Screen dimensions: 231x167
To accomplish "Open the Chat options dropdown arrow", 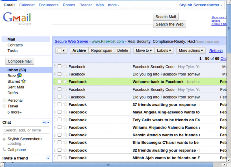I will (44, 123).
